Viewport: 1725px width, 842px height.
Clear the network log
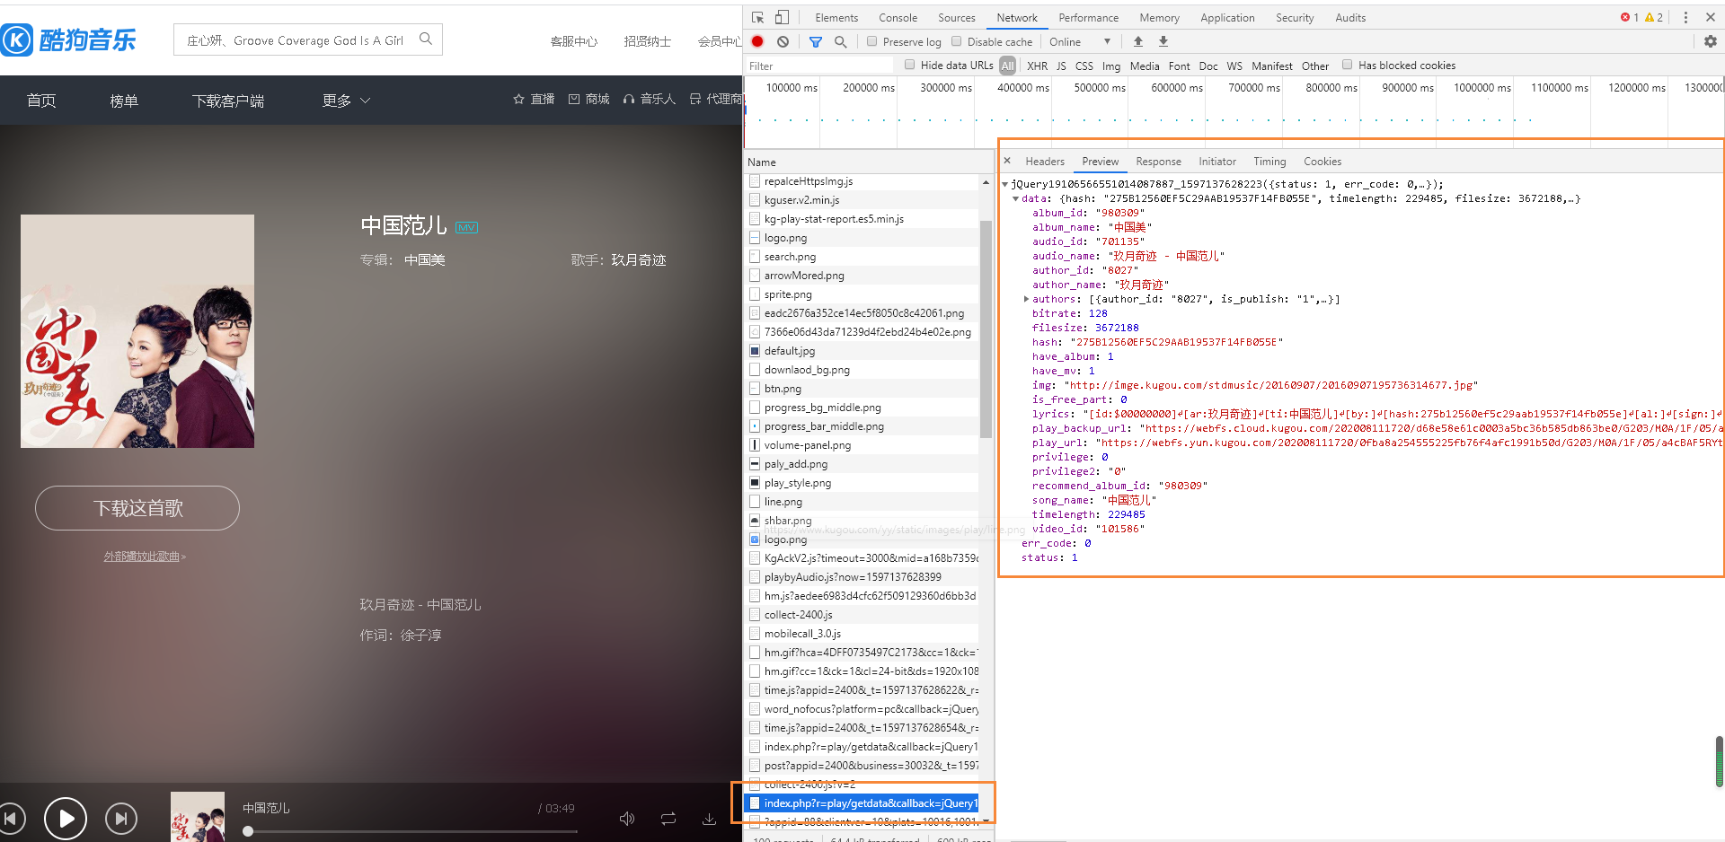pos(783,41)
